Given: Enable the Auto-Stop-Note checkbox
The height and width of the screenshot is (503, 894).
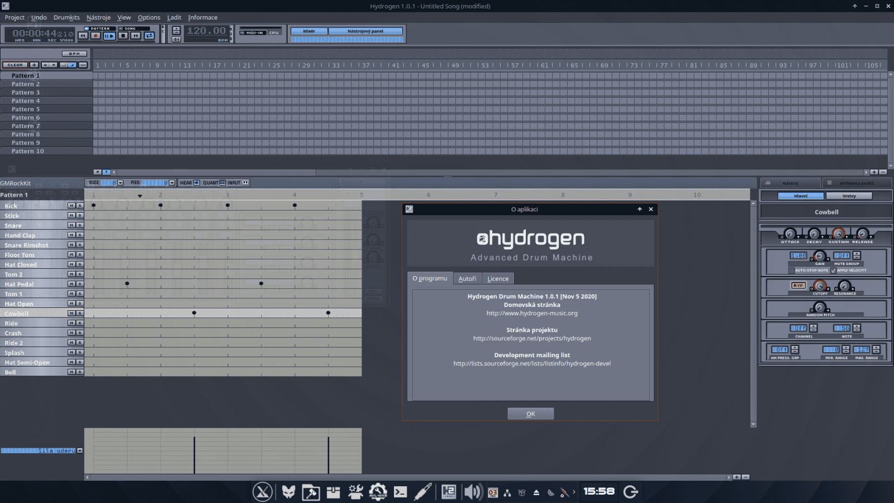Looking at the screenshot, I should coord(792,271).
